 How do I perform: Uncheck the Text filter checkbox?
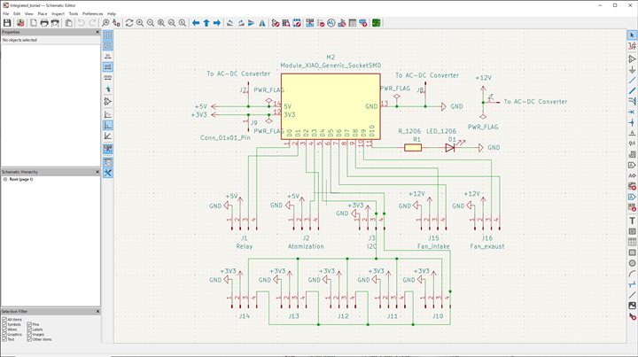click(4, 339)
